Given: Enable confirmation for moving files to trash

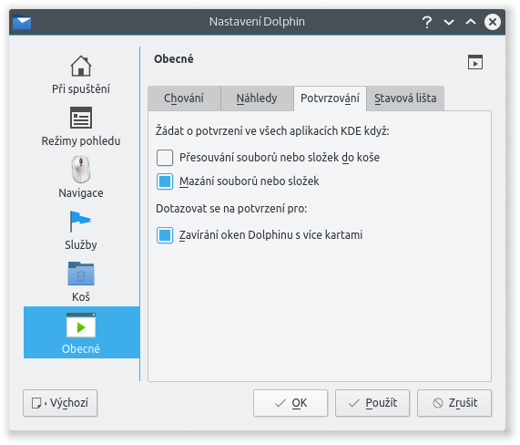Looking at the screenshot, I should [165, 158].
